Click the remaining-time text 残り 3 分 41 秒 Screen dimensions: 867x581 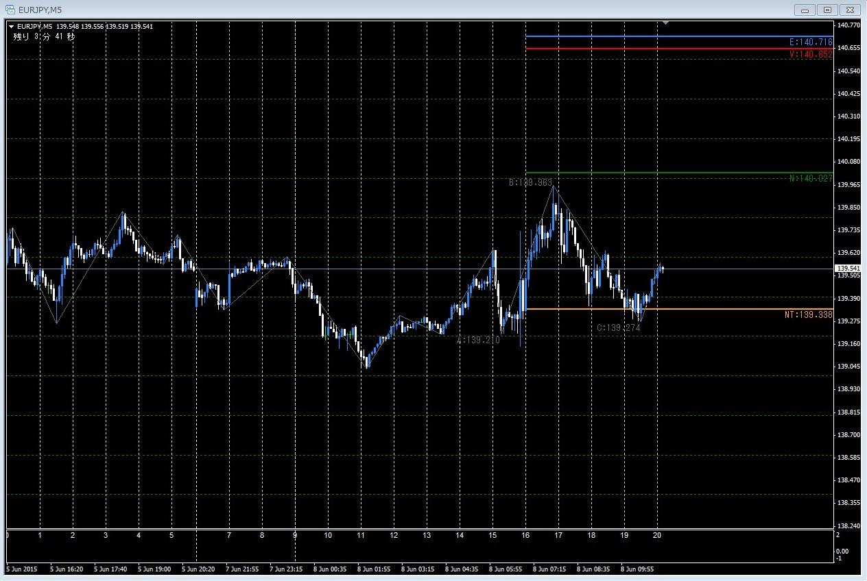click(45, 36)
